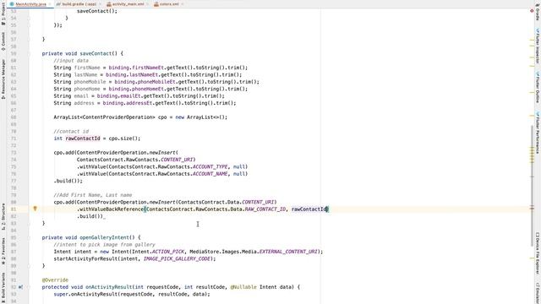Click the @Nullable annotation
The width and height of the screenshot is (541, 304).
tap(243, 287)
